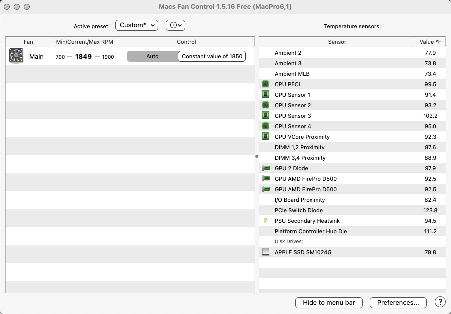Click the APPLE SSD drive icon
This screenshot has width=451, height=314.
pos(266,252)
